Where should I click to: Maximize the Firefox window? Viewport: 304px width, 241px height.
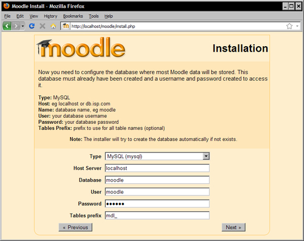point(292,6)
